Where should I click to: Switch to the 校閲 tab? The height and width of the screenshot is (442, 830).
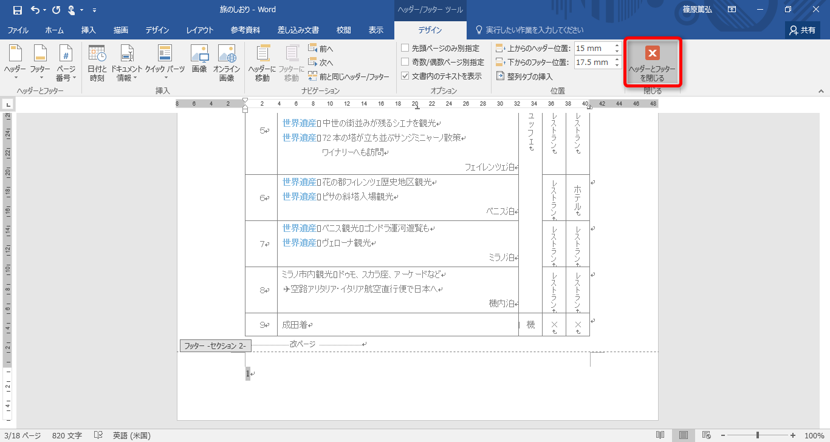point(344,30)
